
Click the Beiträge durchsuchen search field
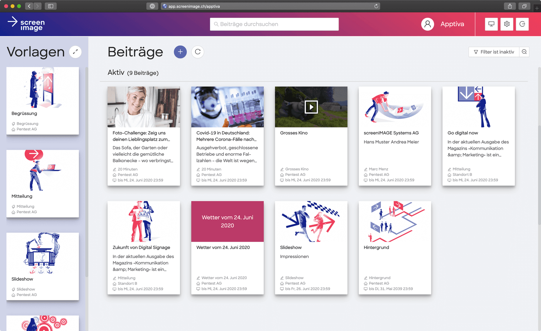pos(274,24)
